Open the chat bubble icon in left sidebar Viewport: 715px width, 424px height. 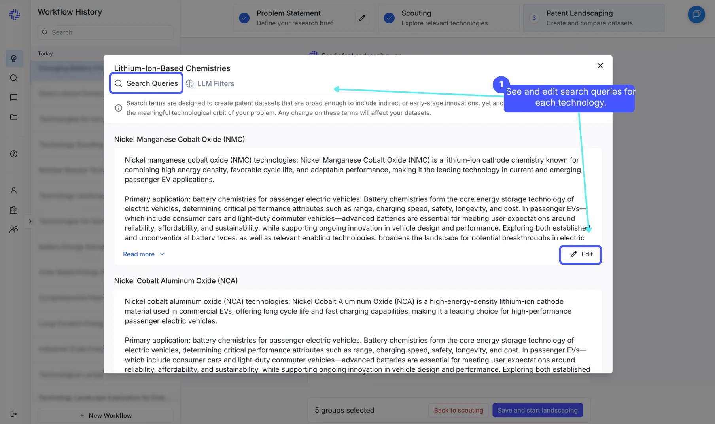click(x=14, y=97)
